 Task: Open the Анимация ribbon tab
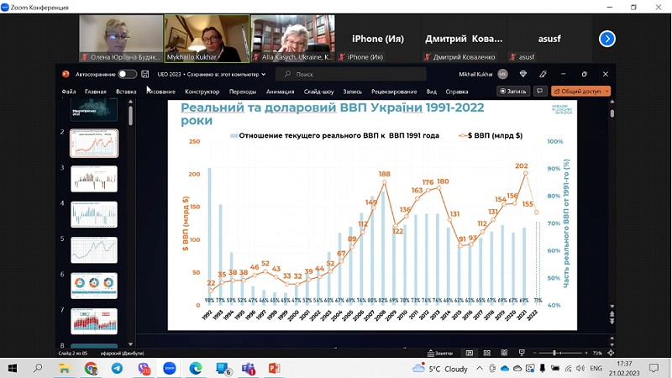point(280,92)
